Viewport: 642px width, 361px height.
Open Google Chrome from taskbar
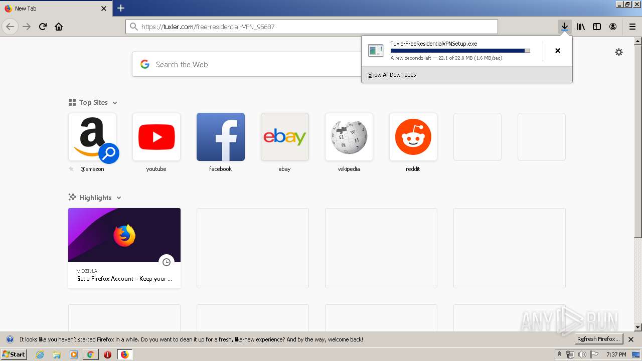tap(90, 354)
